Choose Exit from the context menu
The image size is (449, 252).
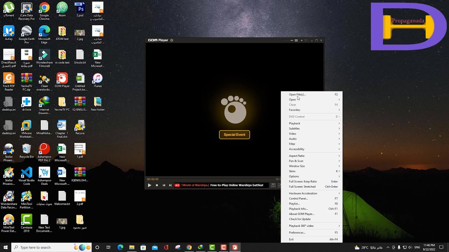click(311, 239)
